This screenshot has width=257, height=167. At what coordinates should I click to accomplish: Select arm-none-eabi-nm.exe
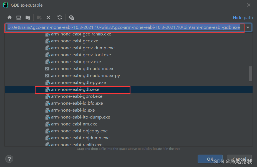click(x=74, y=124)
